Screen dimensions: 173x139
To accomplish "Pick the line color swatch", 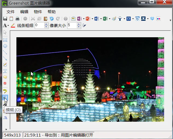I will [13, 26].
